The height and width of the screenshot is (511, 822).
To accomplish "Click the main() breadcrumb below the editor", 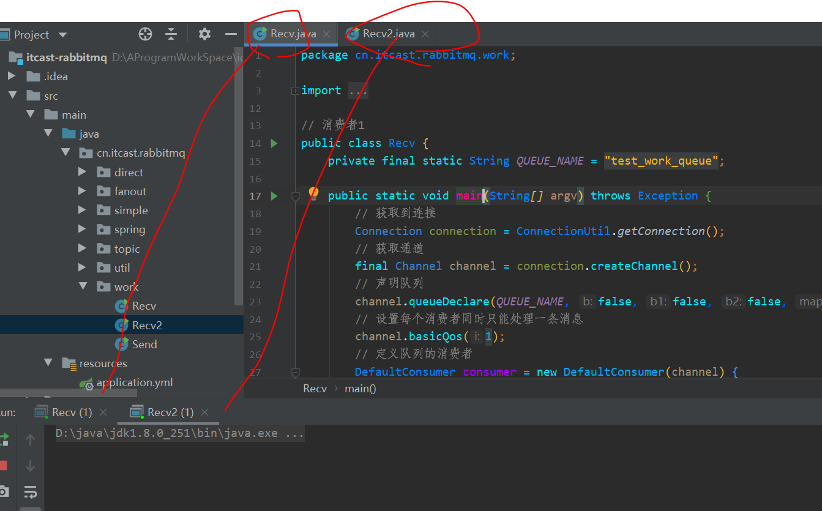I will click(x=361, y=389).
